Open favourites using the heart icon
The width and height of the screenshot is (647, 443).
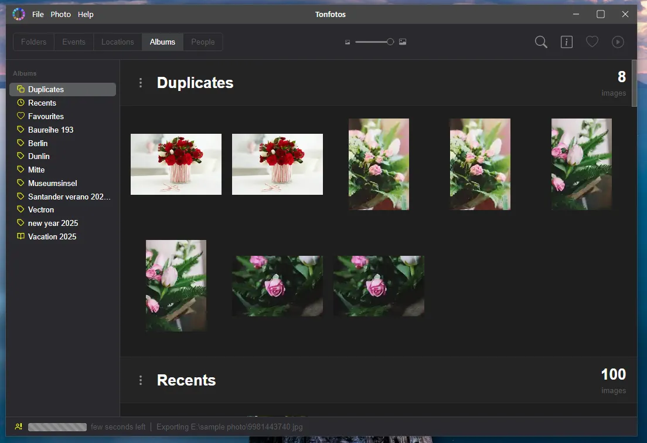tap(592, 42)
